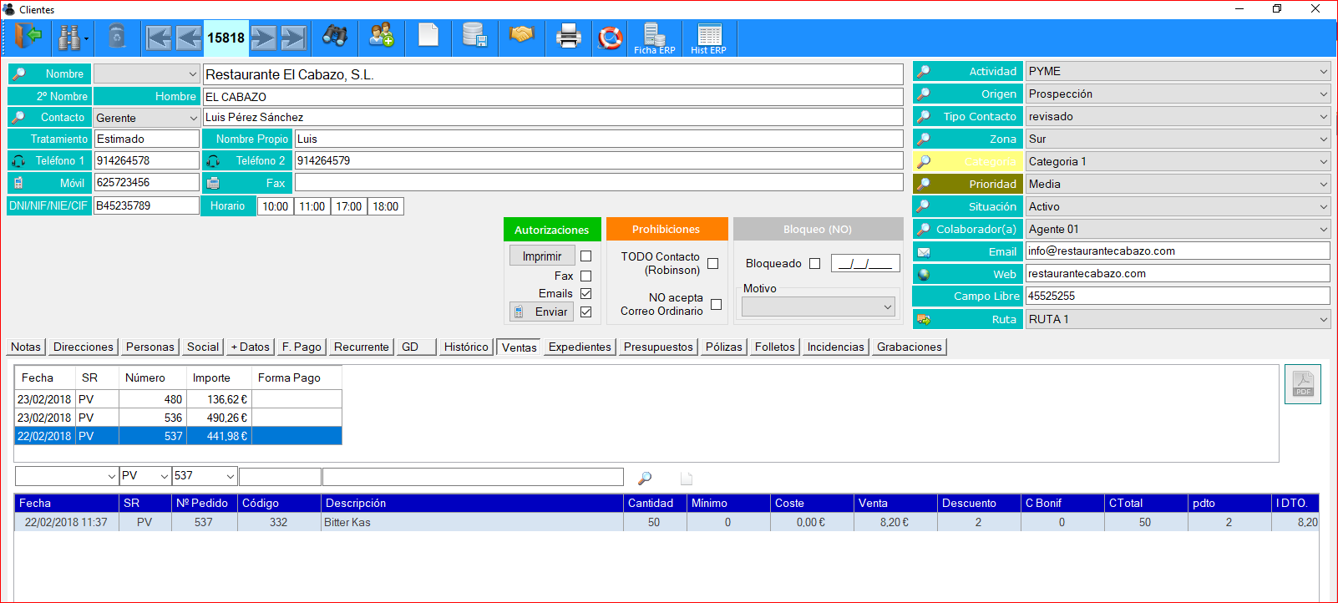Open the Presupuestos tab
This screenshot has width=1338, height=603.
(658, 347)
